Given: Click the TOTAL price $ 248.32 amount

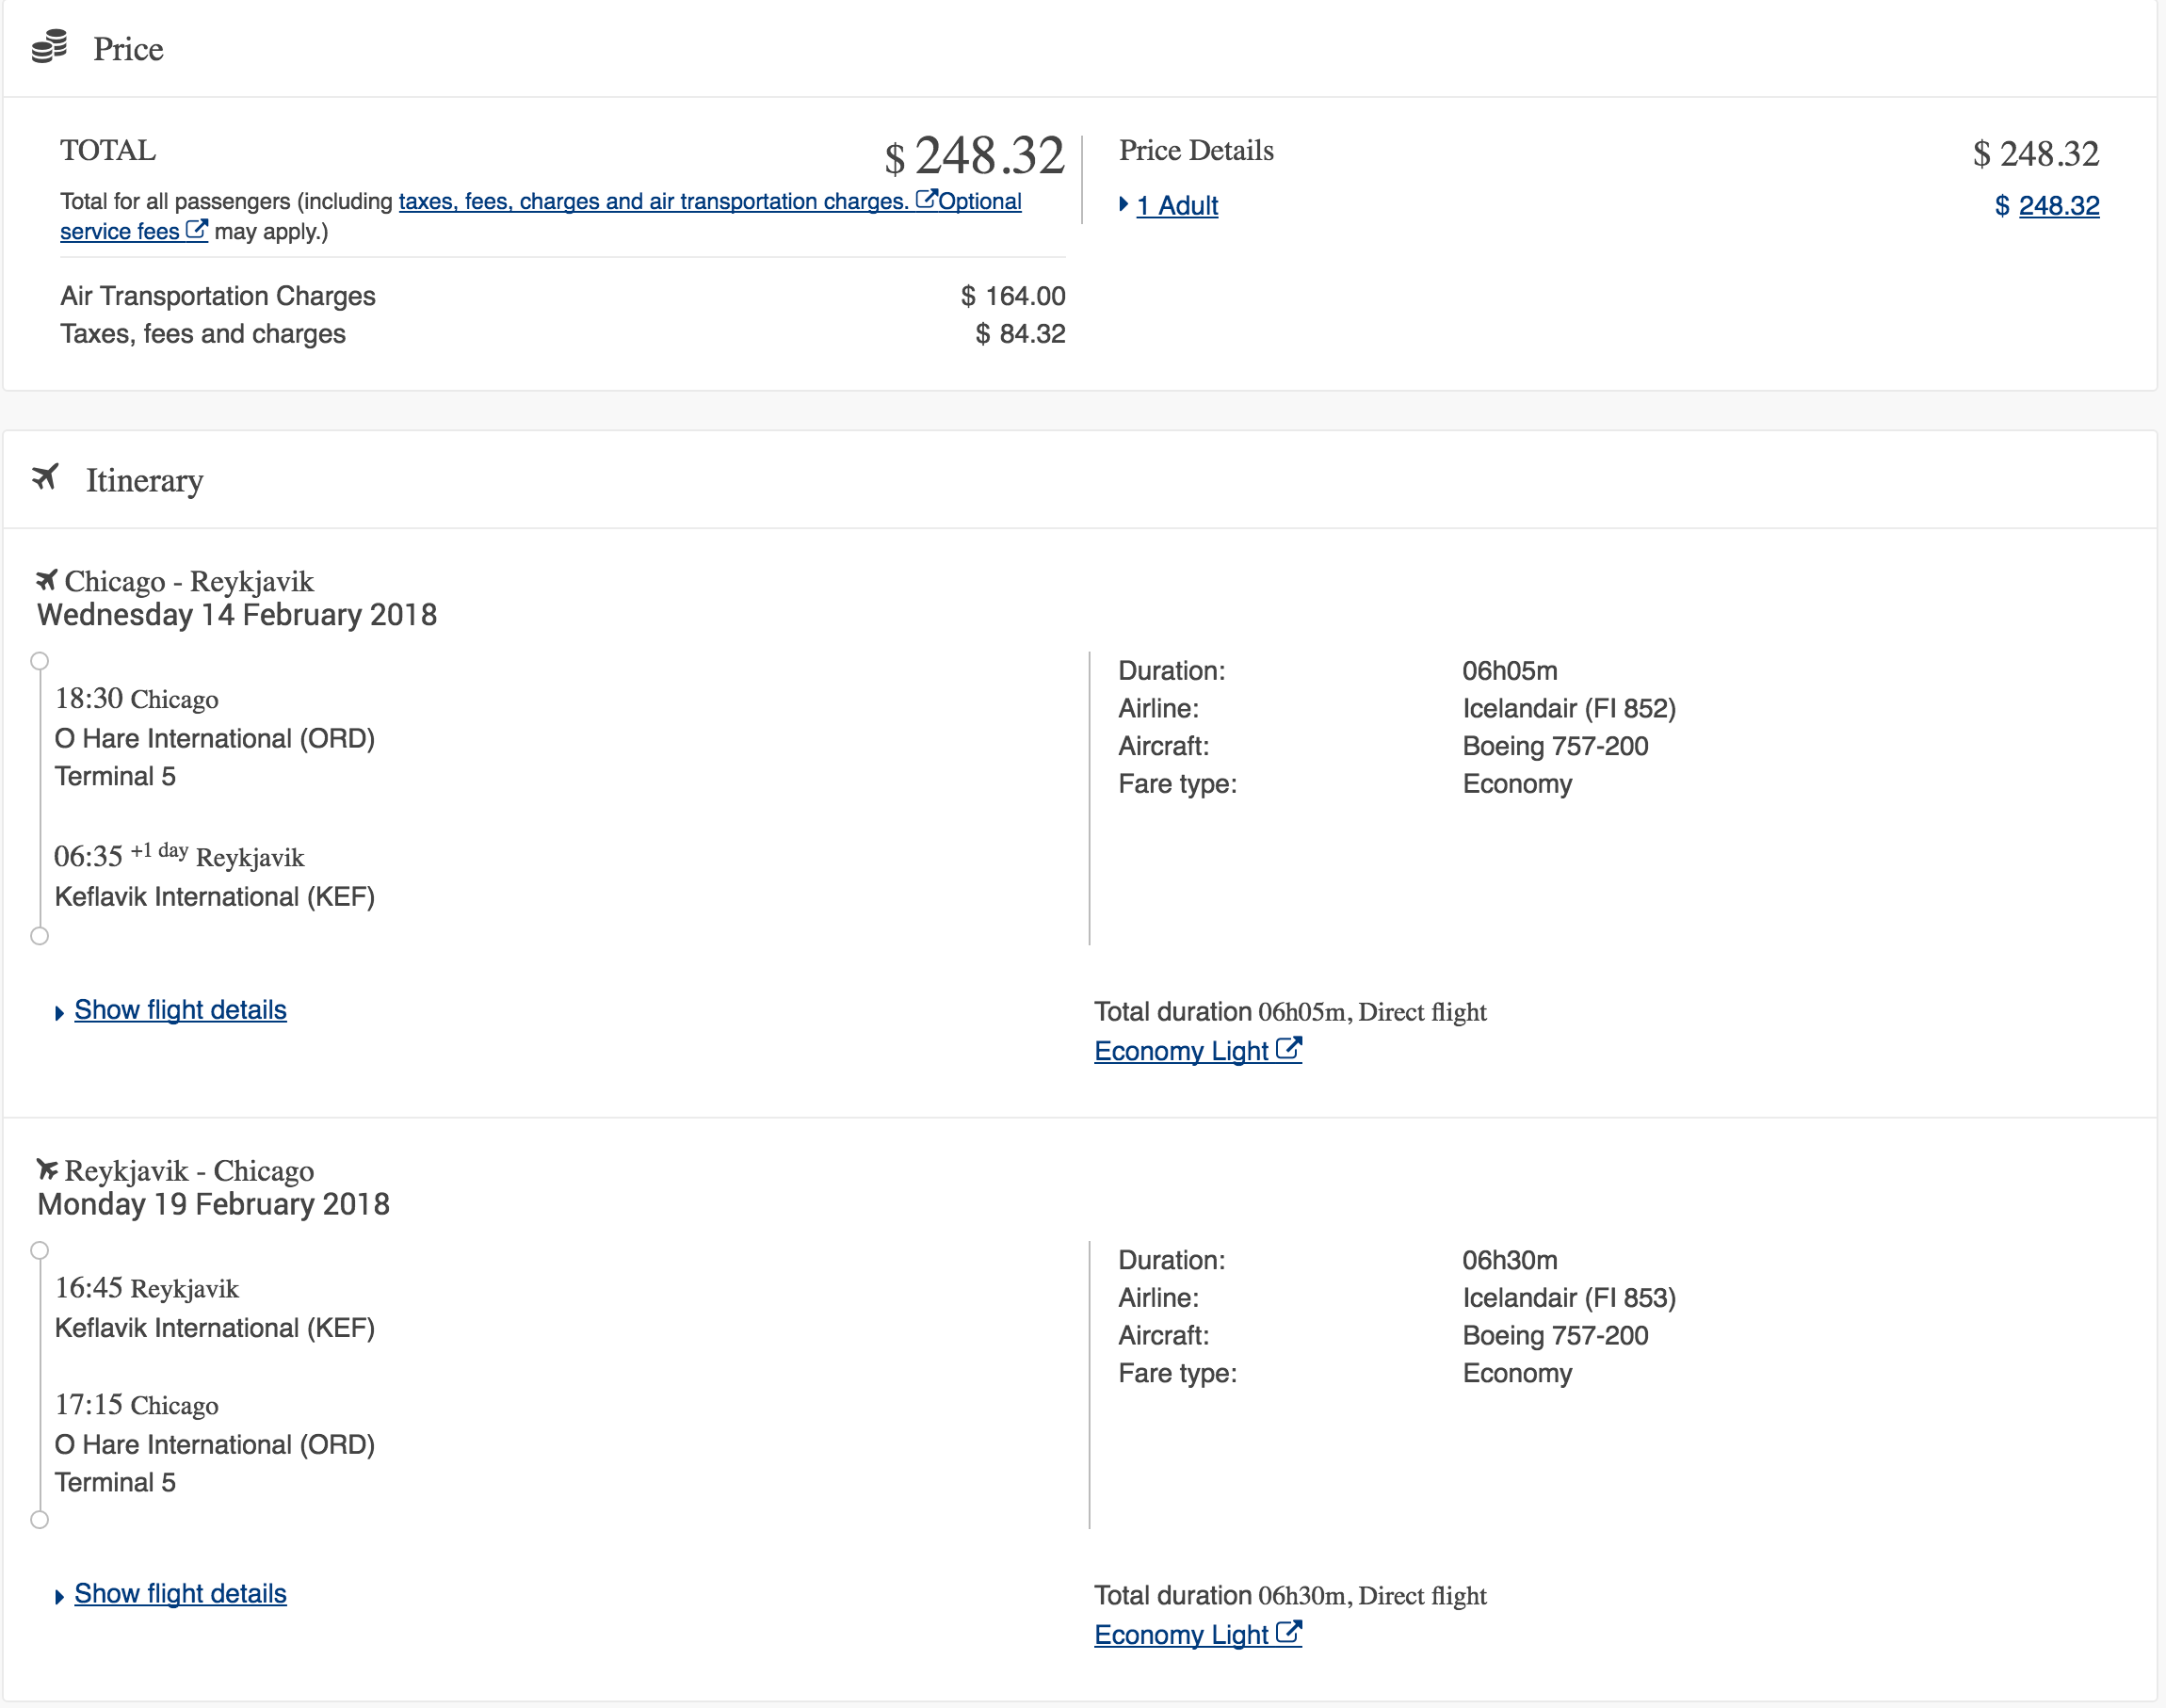Looking at the screenshot, I should (x=975, y=156).
